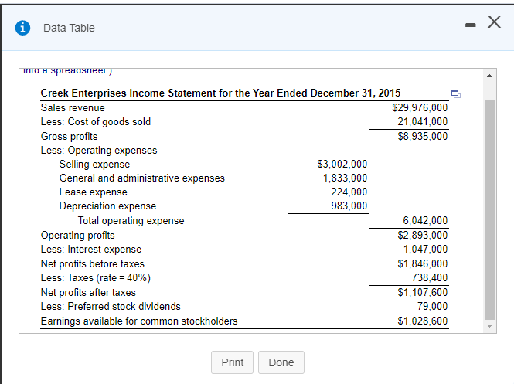Click Earnings available for common stockholders label
The image size is (514, 384).
tap(139, 321)
